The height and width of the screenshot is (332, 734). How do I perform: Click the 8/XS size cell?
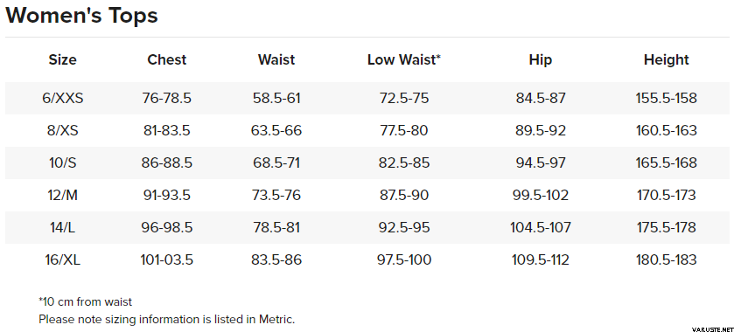tap(62, 130)
